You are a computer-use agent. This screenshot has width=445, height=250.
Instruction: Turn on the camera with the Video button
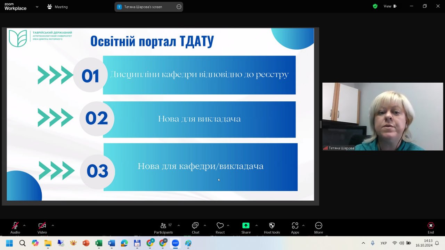[x=42, y=228]
